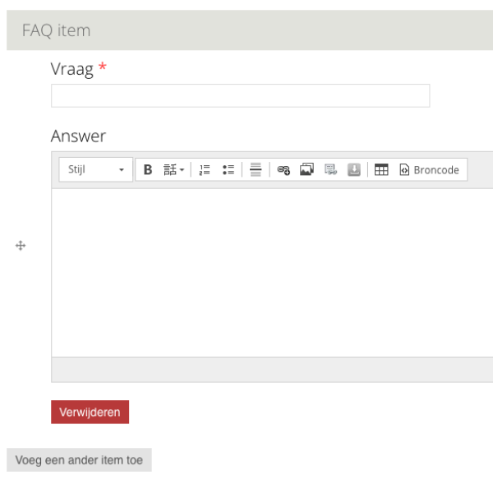Click 'Voeg een ander item toe' button
The height and width of the screenshot is (480, 493).
point(79,460)
